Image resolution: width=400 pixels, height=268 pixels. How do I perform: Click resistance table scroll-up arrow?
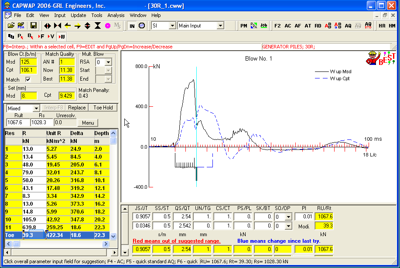(x=113, y=133)
